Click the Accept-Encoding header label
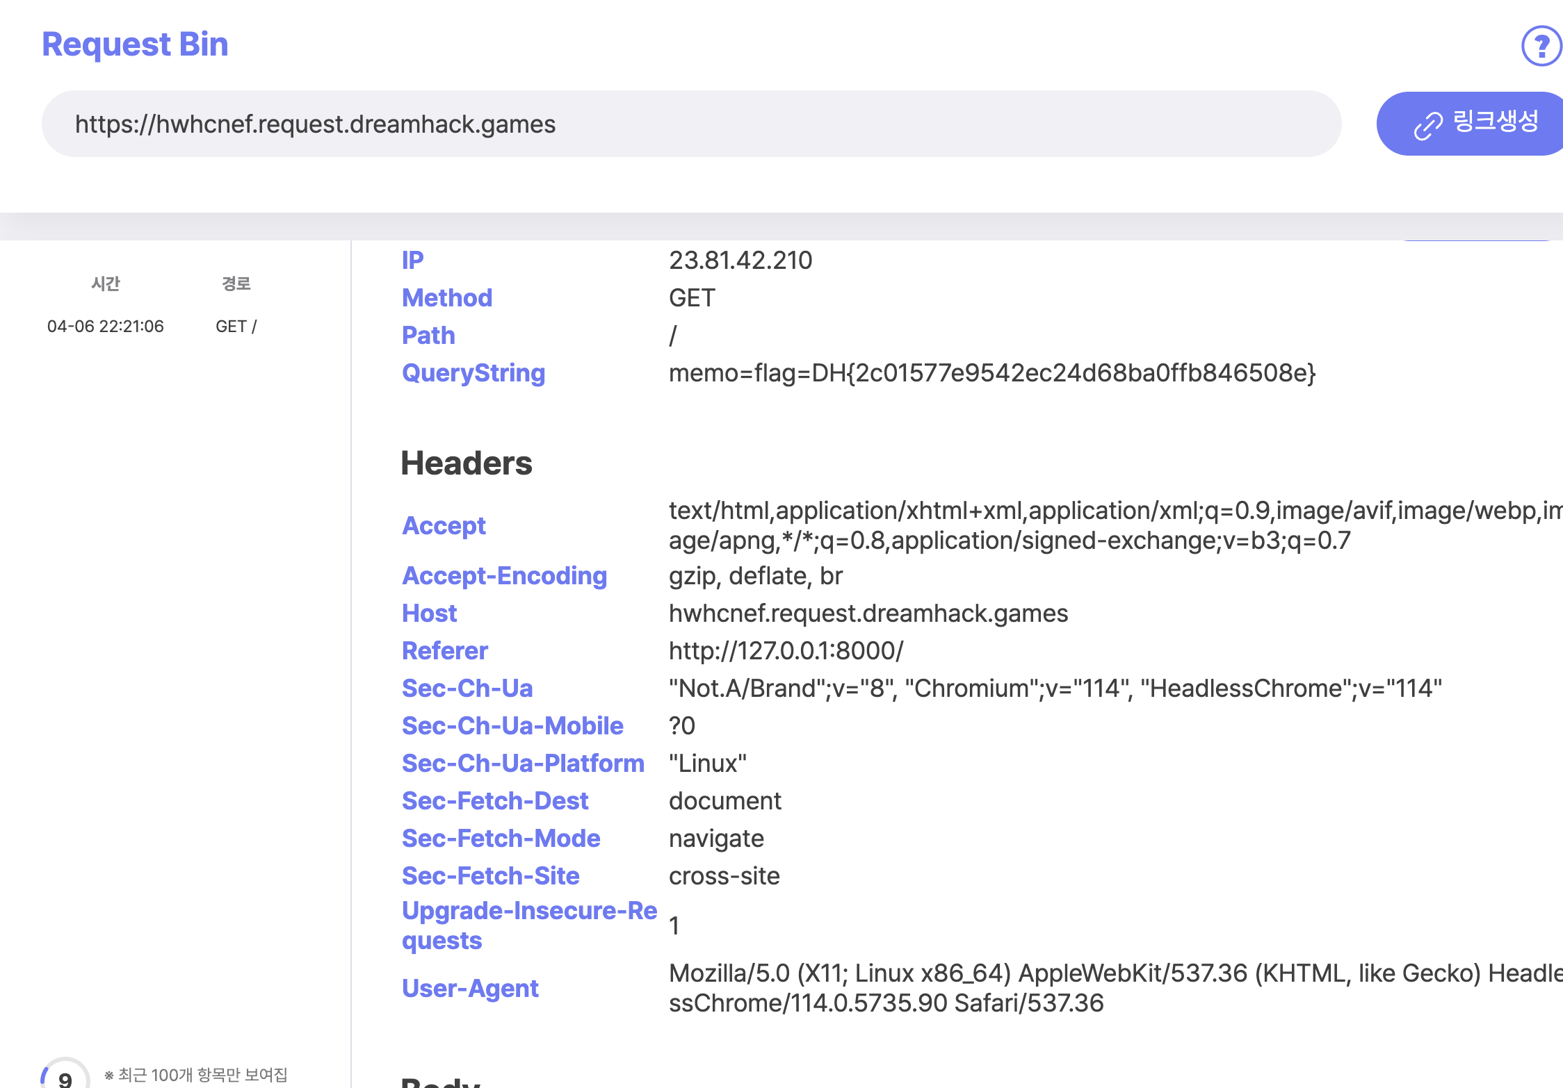 504,576
